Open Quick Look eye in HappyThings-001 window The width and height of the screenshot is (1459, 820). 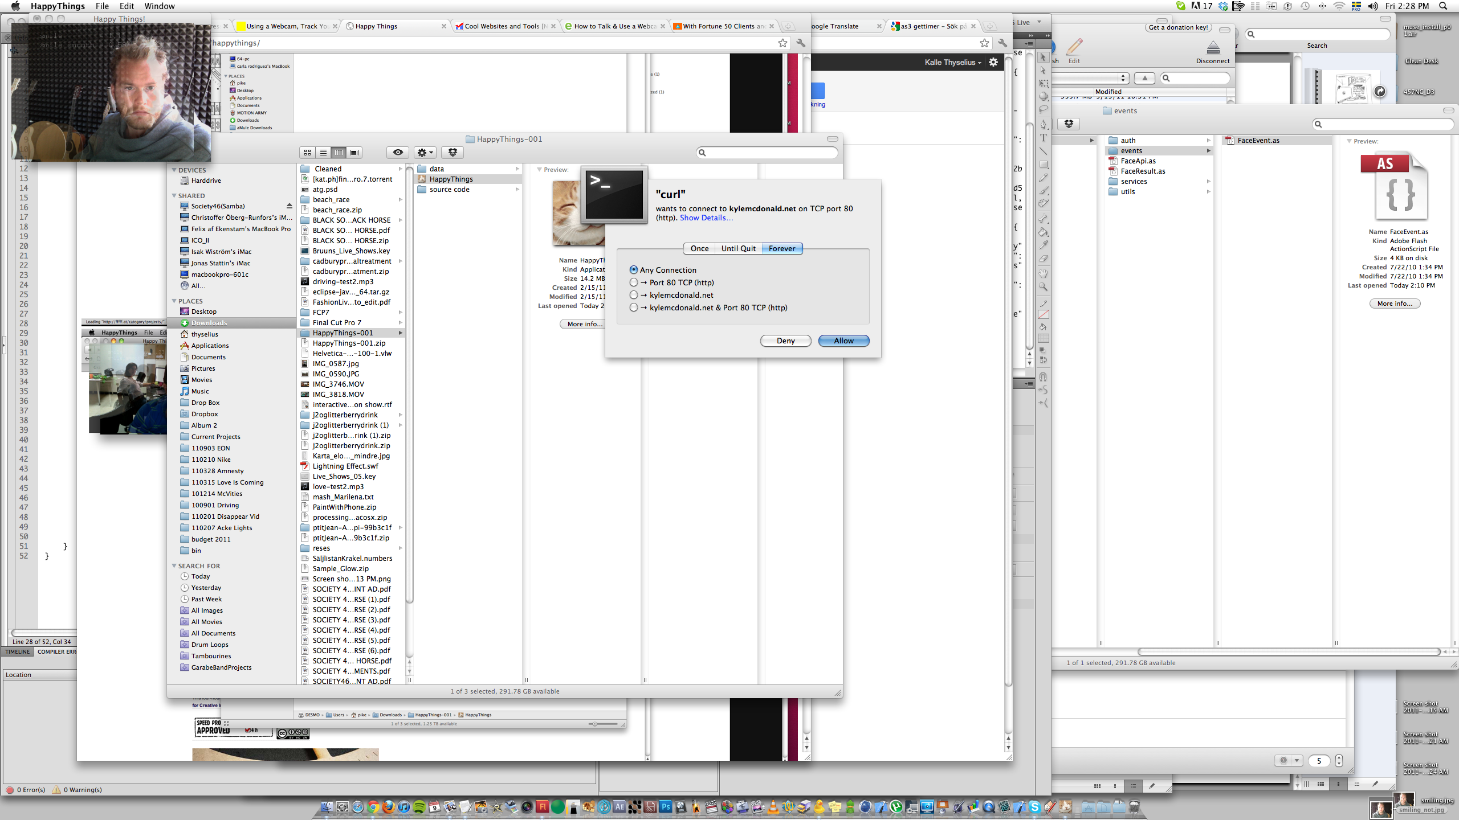(398, 153)
